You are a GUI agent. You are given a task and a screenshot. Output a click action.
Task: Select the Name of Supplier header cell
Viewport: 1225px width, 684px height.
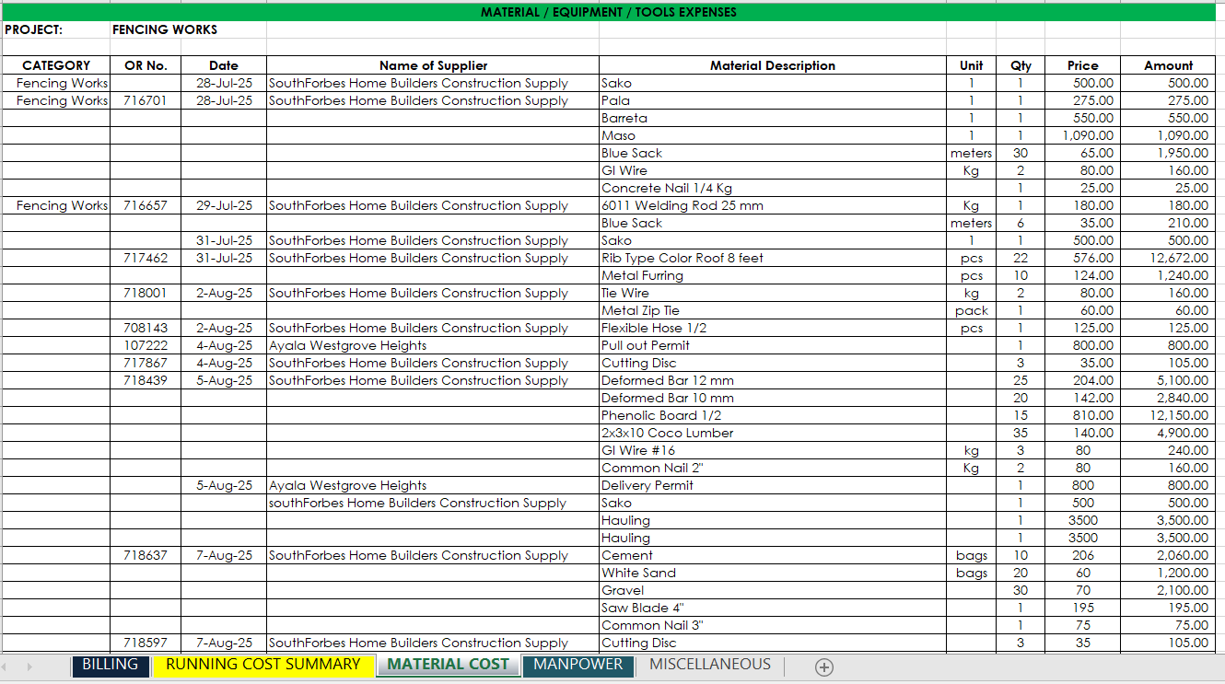coord(433,65)
